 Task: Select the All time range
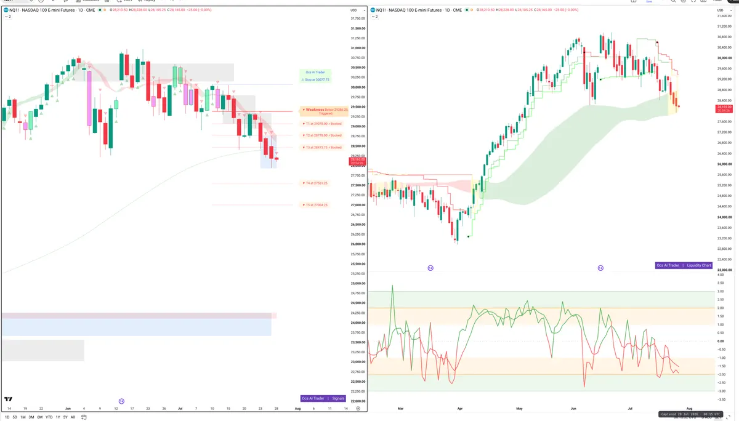pos(73,417)
